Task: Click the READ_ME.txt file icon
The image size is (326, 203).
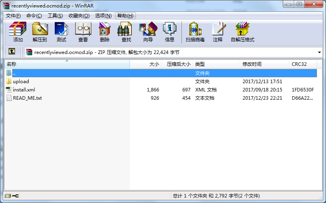Action: click(9, 98)
